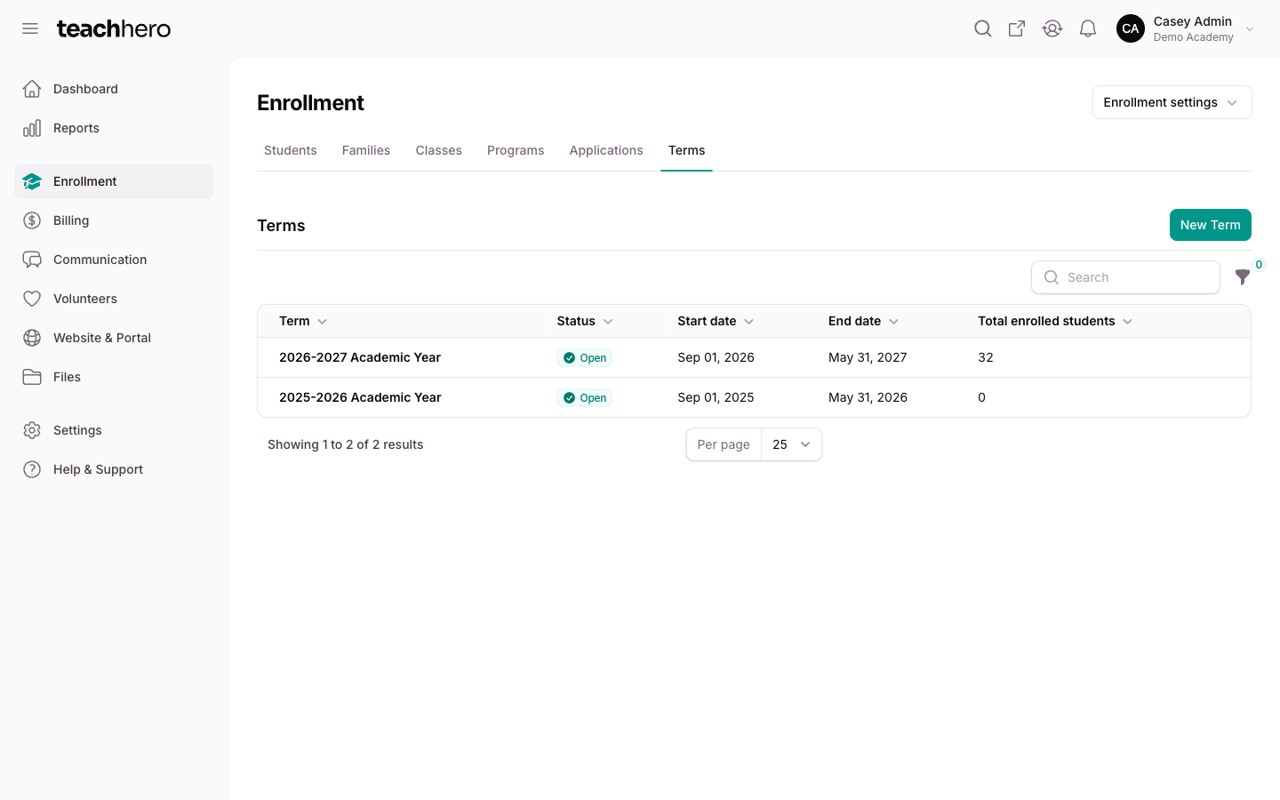Click the New Term button
The image size is (1280, 800).
click(x=1210, y=225)
